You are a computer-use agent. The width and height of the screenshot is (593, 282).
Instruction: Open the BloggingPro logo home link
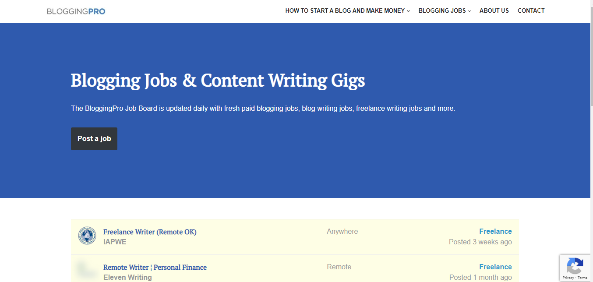[76, 11]
